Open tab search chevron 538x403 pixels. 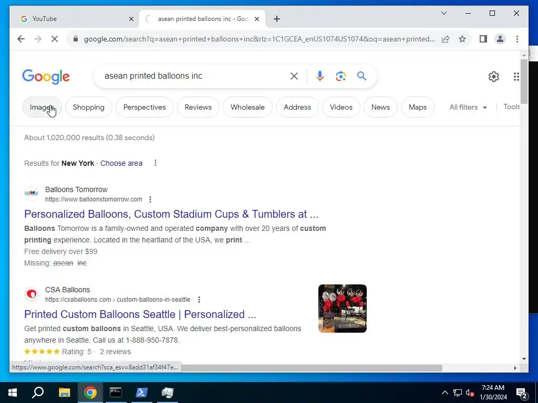(x=443, y=13)
